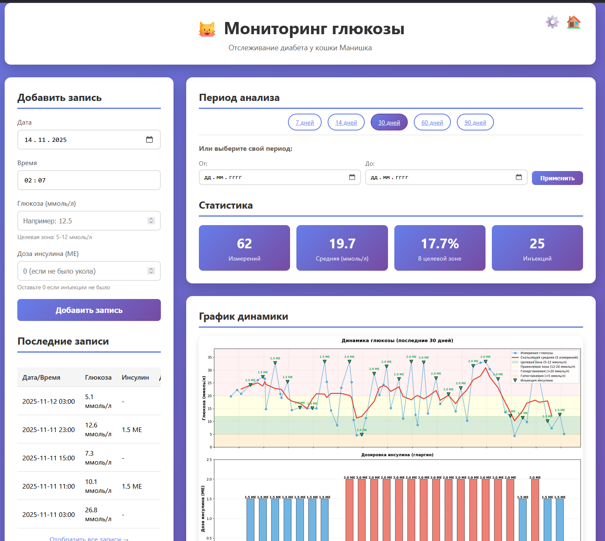
Task: Open calendar picker in the Дата field
Action: click(149, 139)
